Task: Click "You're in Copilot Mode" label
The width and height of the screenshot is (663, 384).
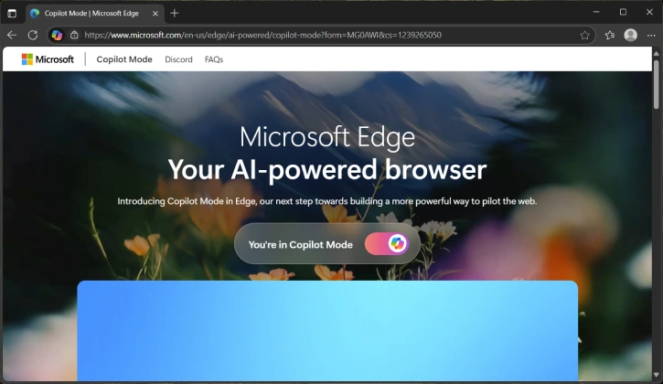Action: pos(300,245)
